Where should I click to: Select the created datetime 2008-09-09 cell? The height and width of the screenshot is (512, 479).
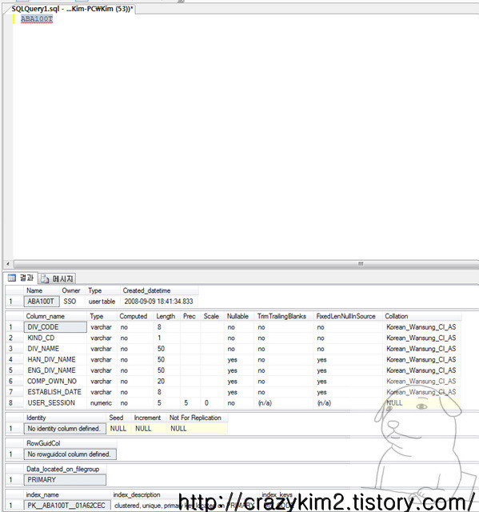(159, 302)
